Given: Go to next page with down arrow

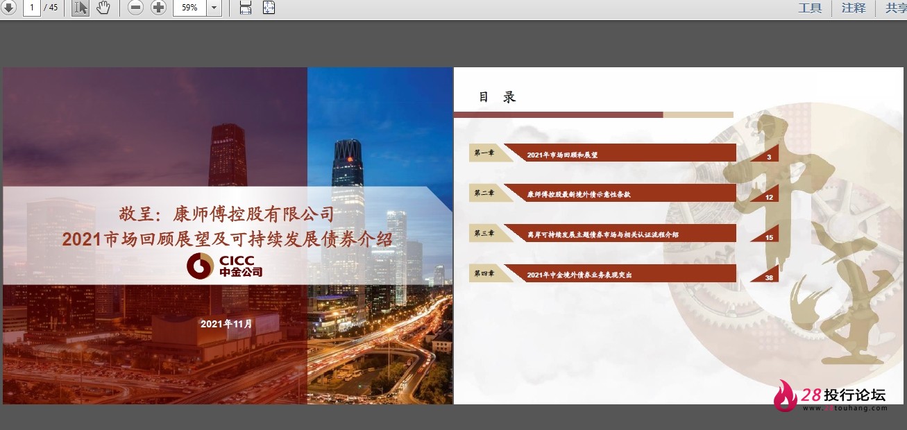Looking at the screenshot, I should click(x=8, y=8).
